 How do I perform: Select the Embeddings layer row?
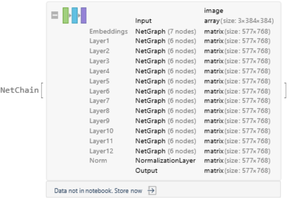(x=108, y=32)
